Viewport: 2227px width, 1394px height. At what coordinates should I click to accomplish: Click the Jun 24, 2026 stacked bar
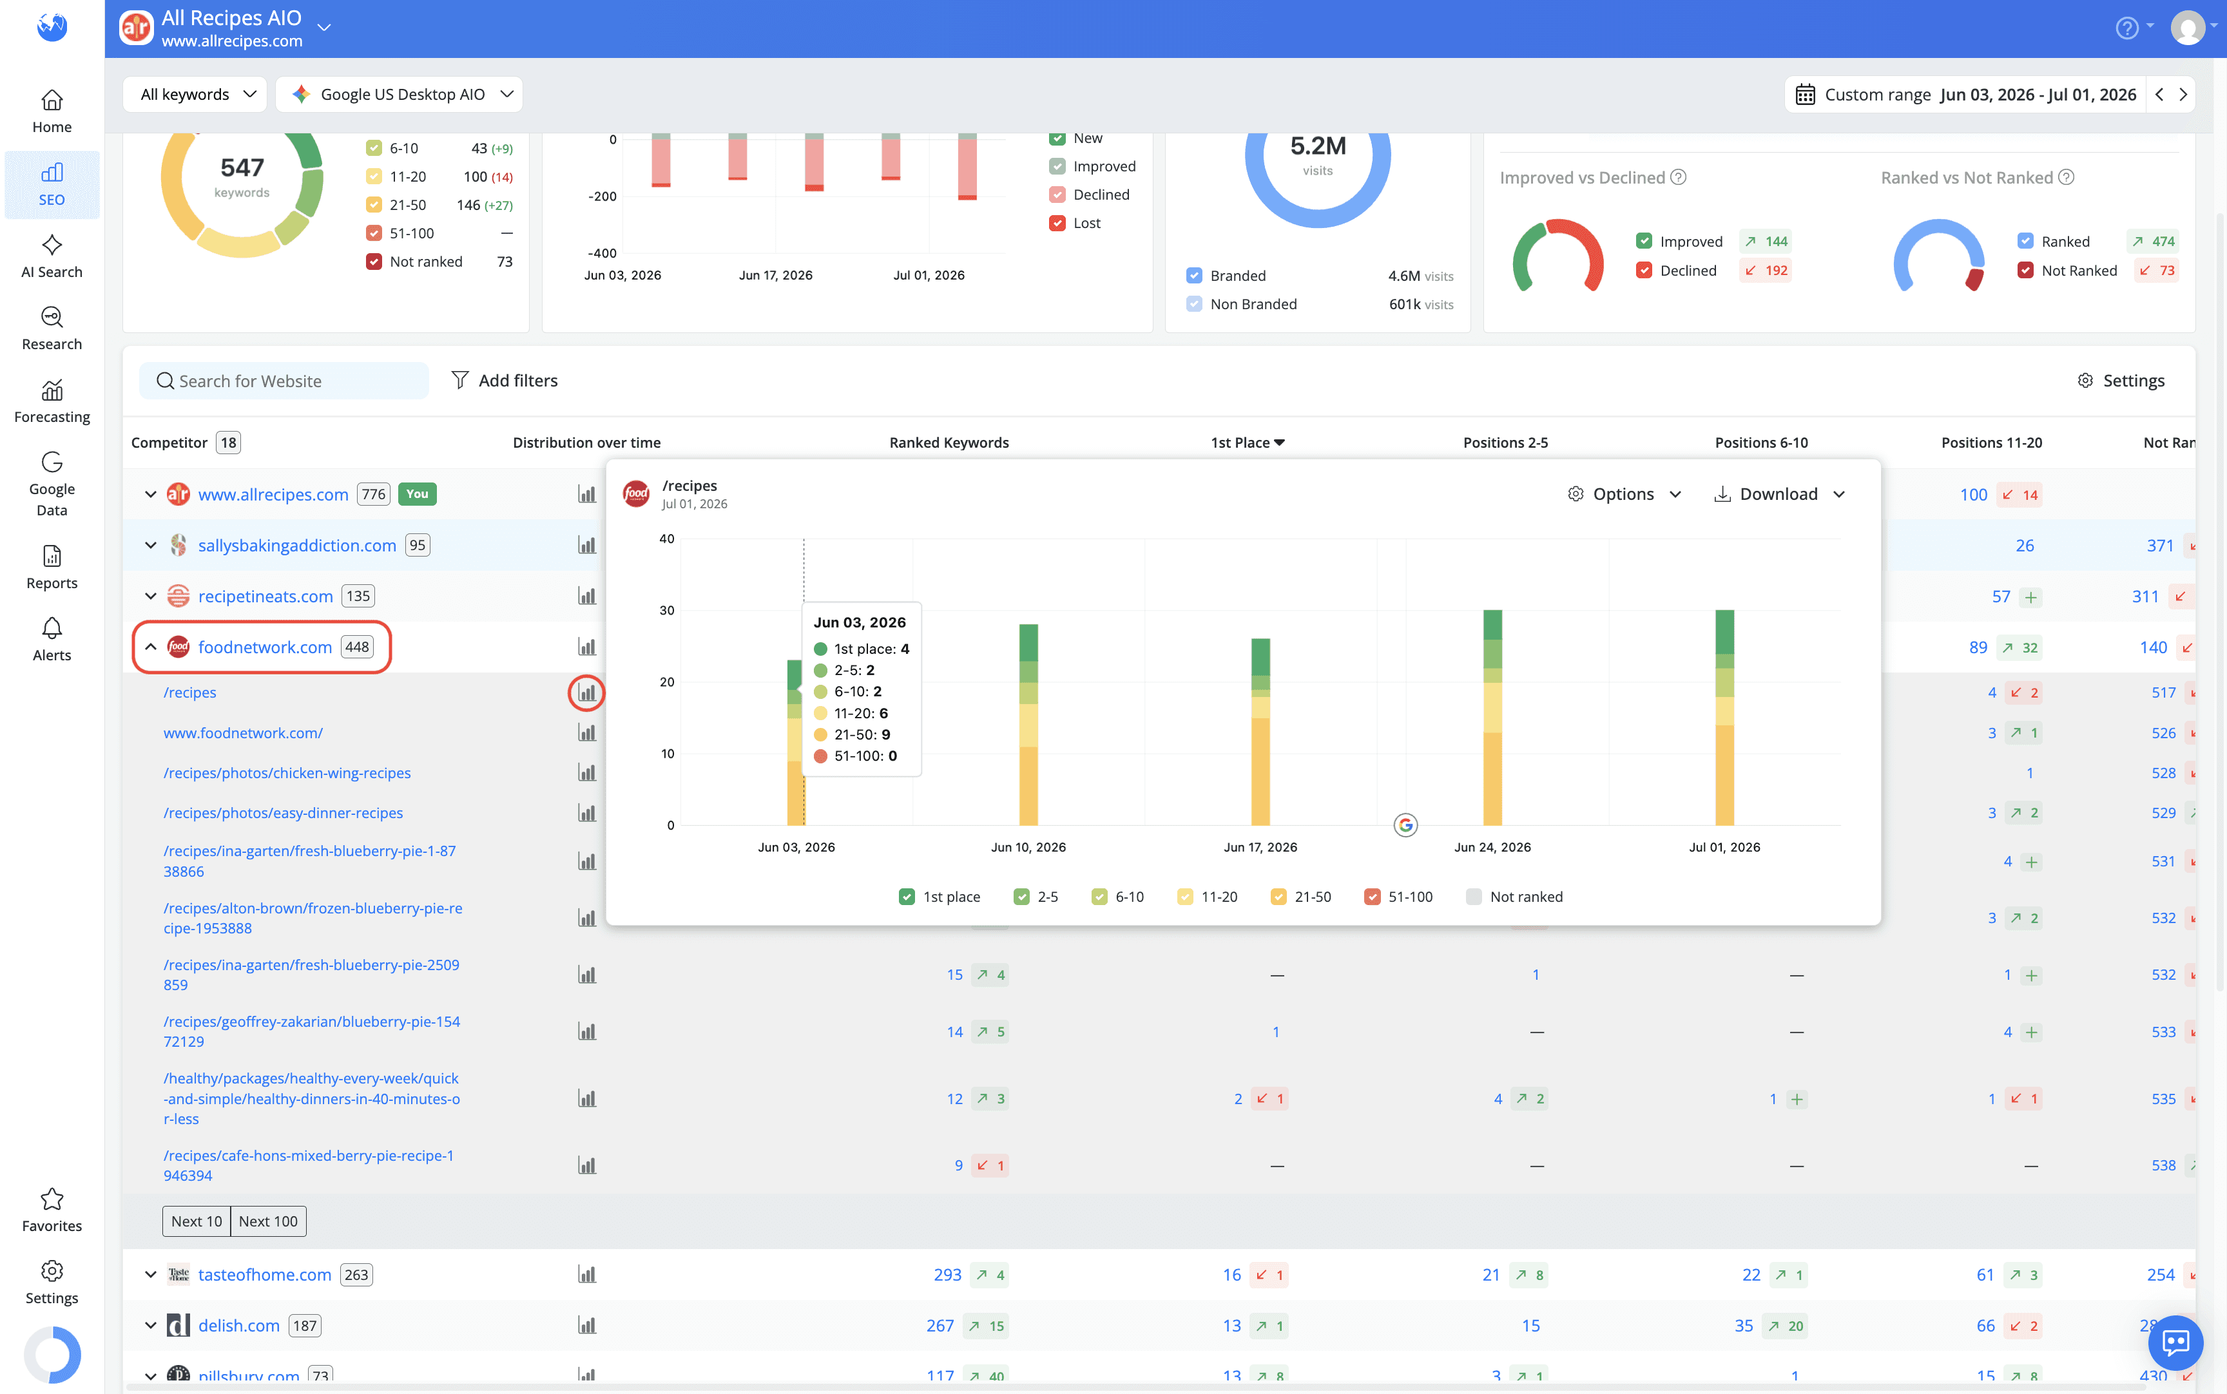[1492, 717]
